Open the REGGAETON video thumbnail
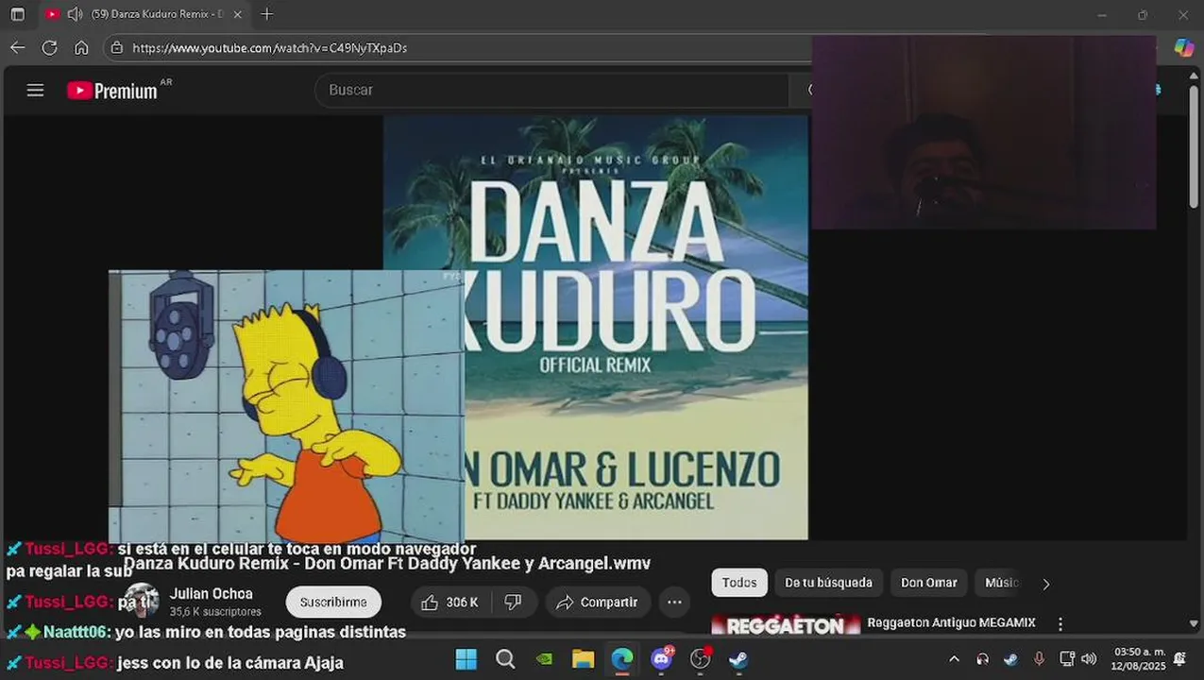This screenshot has width=1204, height=680. pos(786,623)
